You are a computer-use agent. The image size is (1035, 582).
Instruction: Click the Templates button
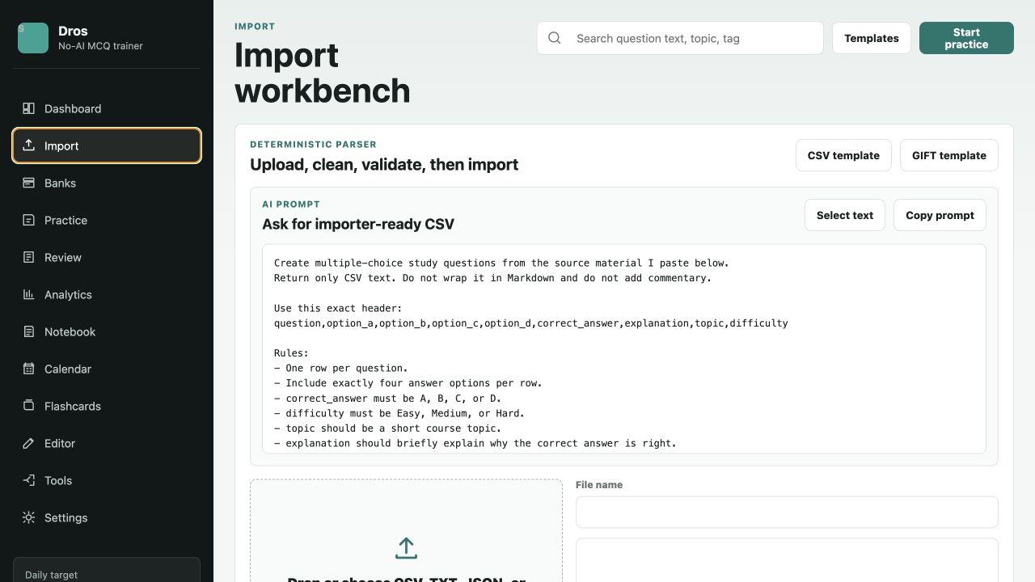click(872, 38)
